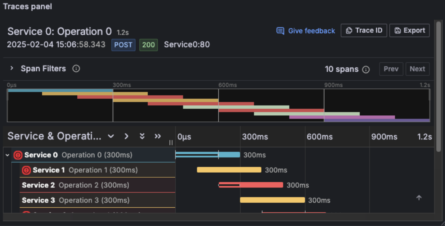Collapse the Service 0 span row

pos(7,155)
